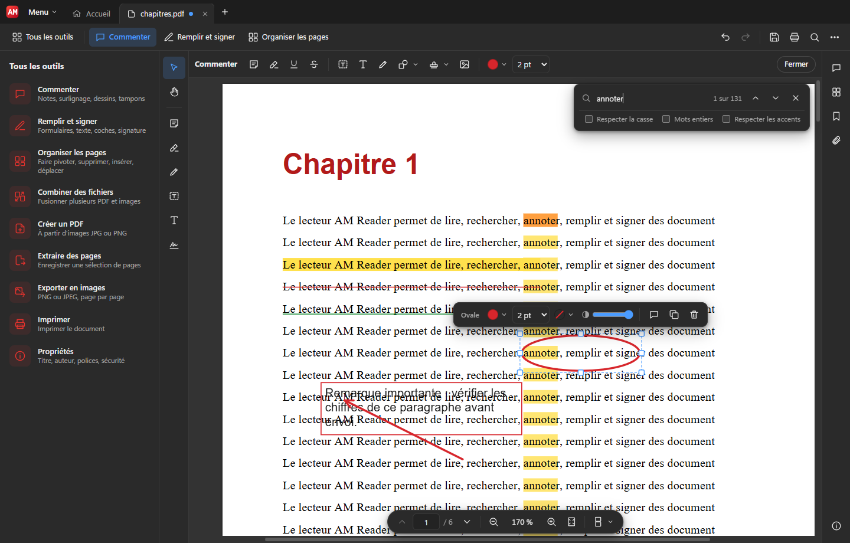Pick the signature tool in the vertical strip
This screenshot has width=850, height=543.
pyautogui.click(x=174, y=245)
